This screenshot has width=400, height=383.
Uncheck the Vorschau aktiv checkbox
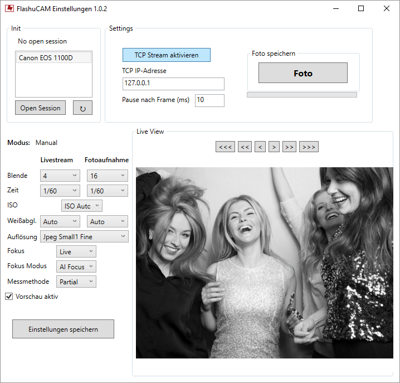pyautogui.click(x=9, y=297)
